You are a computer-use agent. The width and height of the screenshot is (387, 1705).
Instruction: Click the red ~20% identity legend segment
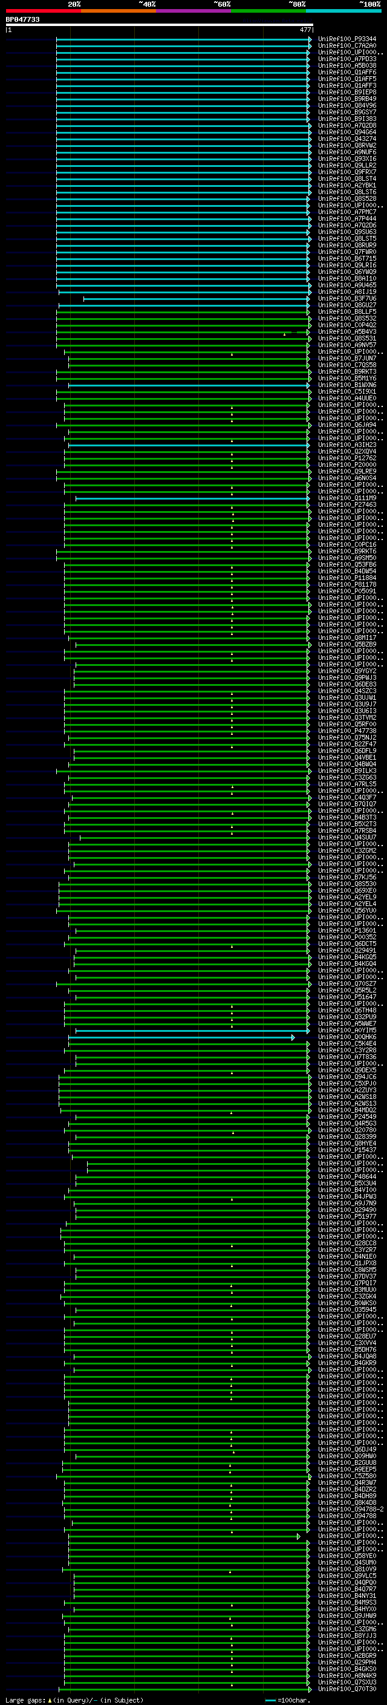point(43,11)
